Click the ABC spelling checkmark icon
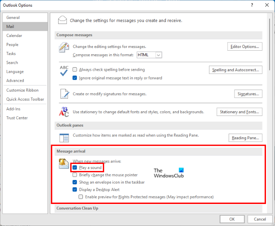Image resolution: width=275 pixels, height=226 pixels. pyautogui.click(x=64, y=71)
